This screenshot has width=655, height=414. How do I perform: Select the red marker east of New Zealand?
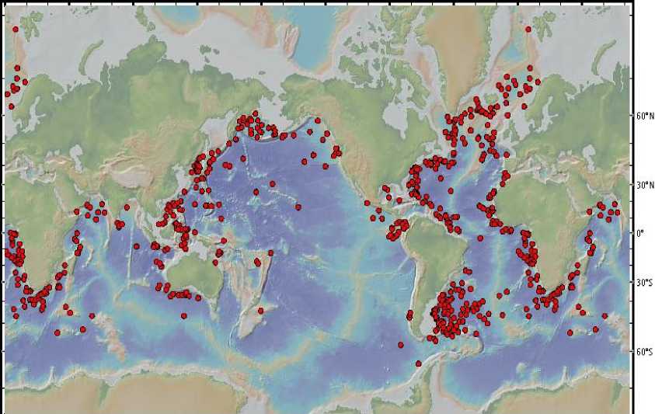point(261,311)
